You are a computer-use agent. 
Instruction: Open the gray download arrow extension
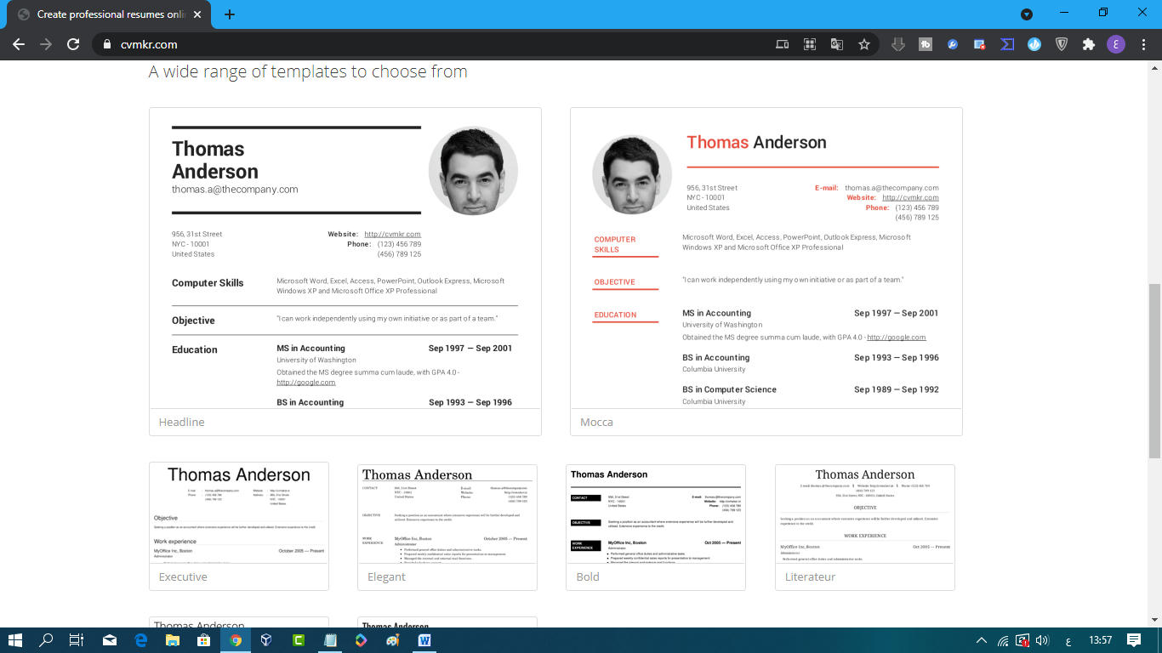pos(898,44)
